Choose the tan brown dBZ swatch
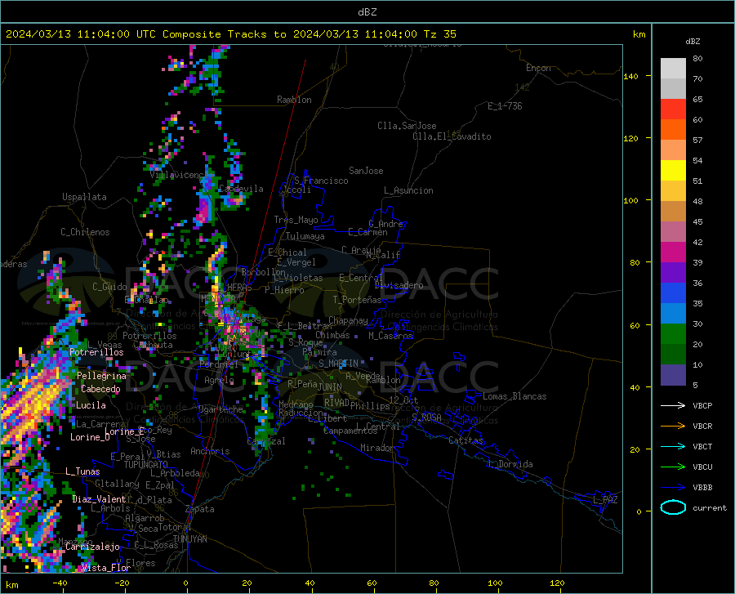Viewport: 735px width, 594px height. point(673,212)
